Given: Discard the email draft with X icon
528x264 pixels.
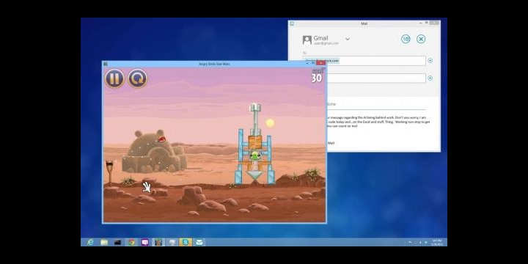Looking at the screenshot, I should (x=421, y=39).
